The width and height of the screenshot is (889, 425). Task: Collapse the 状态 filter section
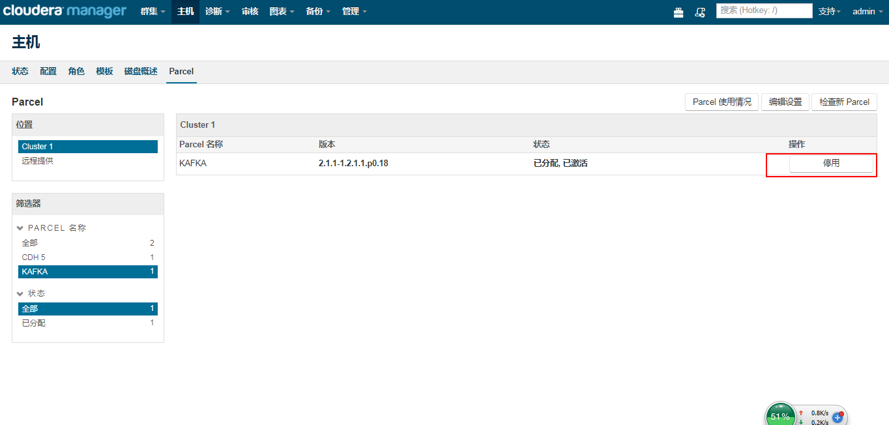click(20, 294)
